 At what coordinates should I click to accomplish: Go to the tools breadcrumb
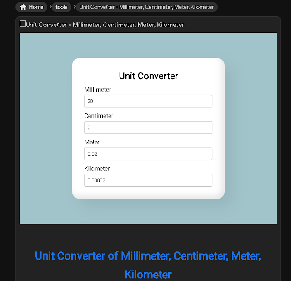tap(61, 7)
